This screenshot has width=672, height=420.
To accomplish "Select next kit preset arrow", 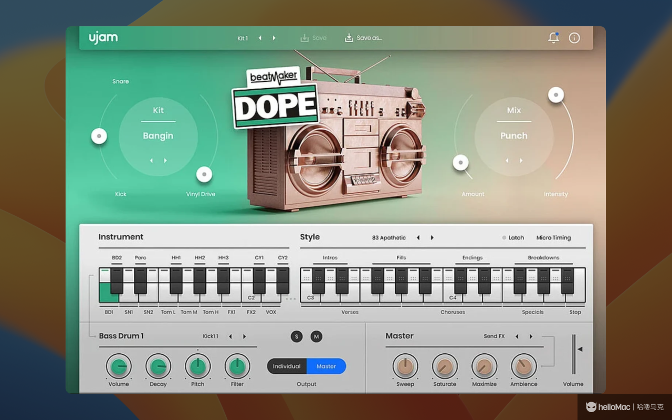I will coord(274,38).
